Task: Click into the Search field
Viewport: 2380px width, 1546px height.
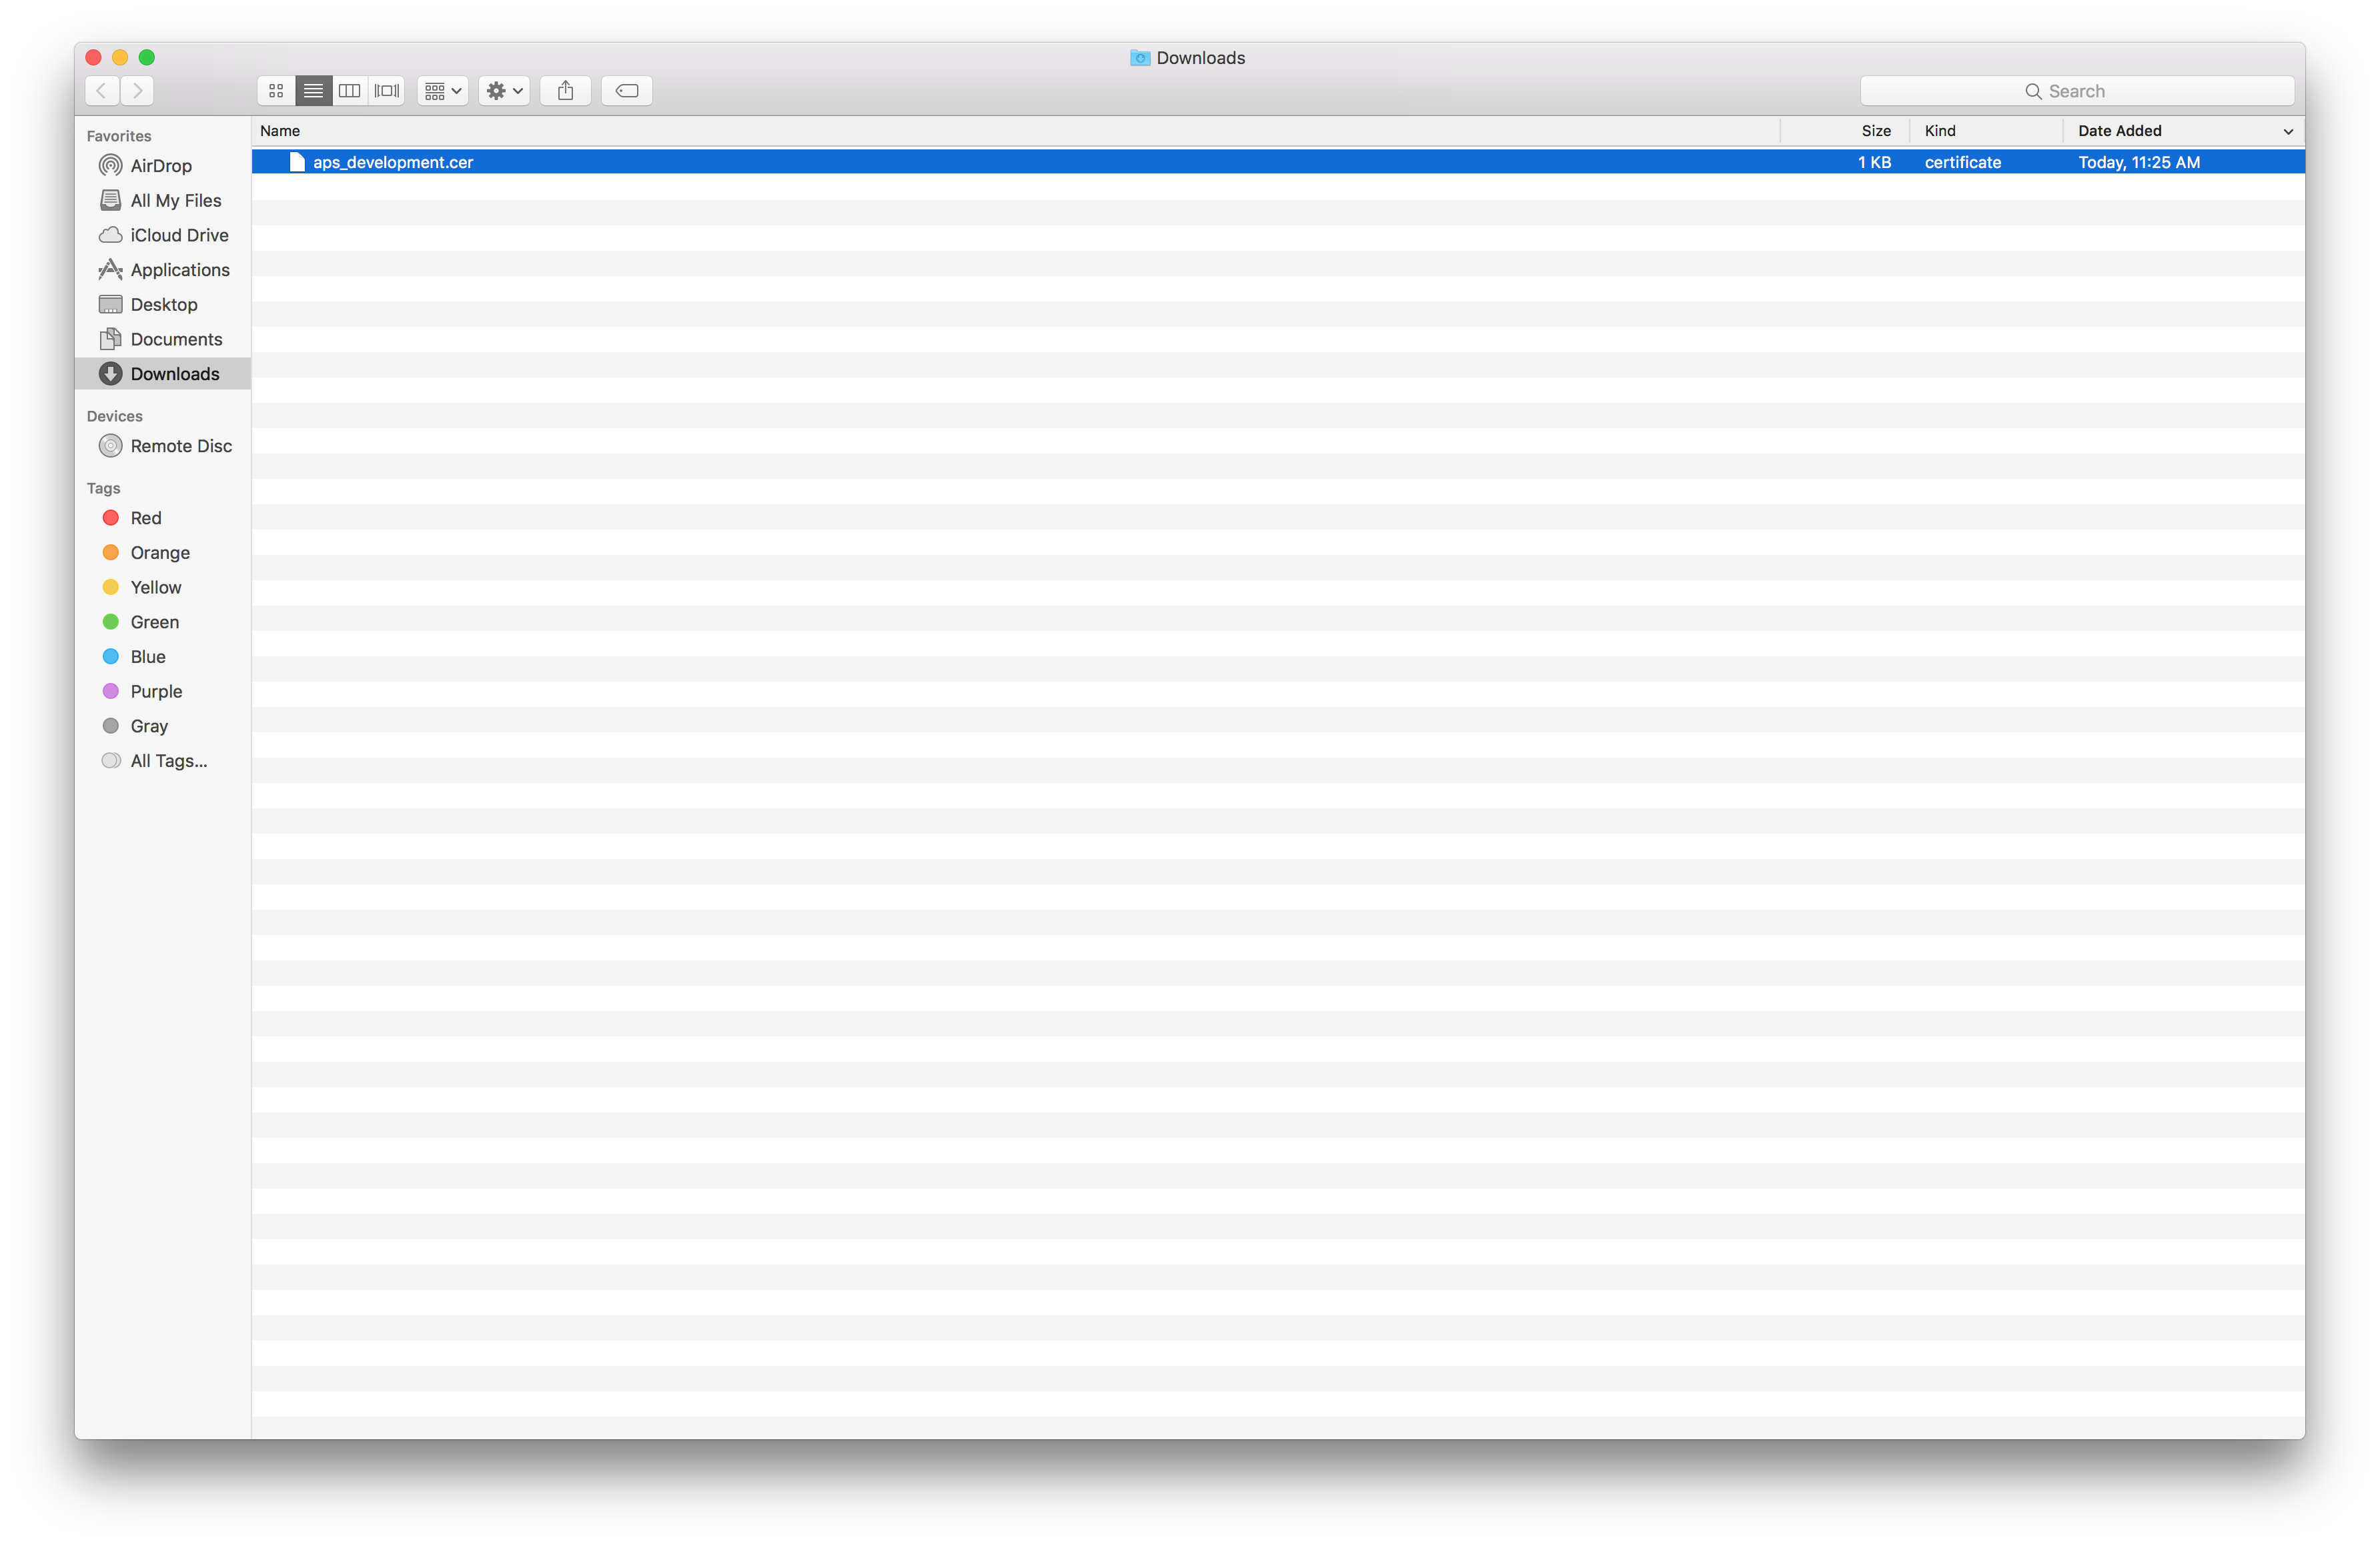Action: tap(2077, 91)
